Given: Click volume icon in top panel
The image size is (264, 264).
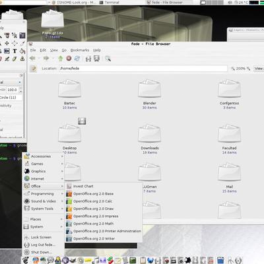Looking at the screenshot, I should 230,3.
